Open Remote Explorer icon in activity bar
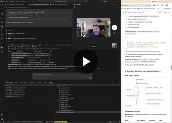This screenshot has height=123, width=172. click(2, 22)
